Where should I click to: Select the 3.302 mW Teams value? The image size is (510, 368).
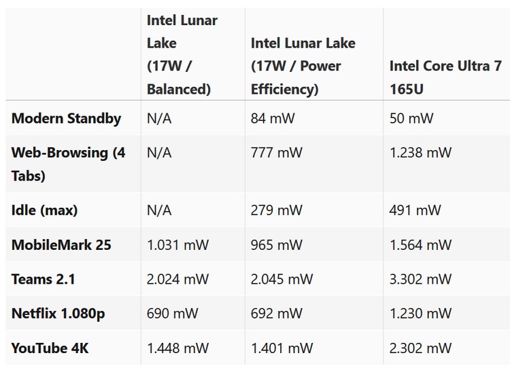(x=420, y=279)
